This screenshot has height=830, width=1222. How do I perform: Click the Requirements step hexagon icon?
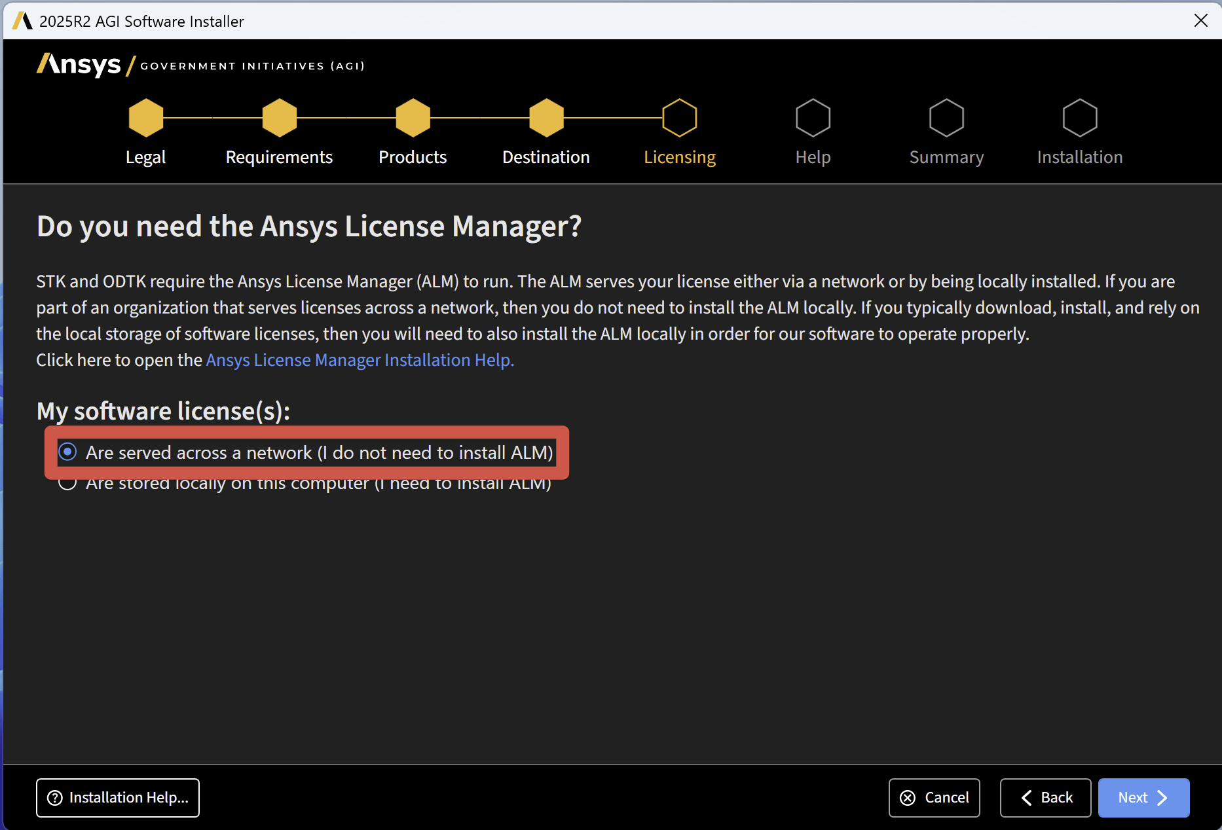click(280, 118)
